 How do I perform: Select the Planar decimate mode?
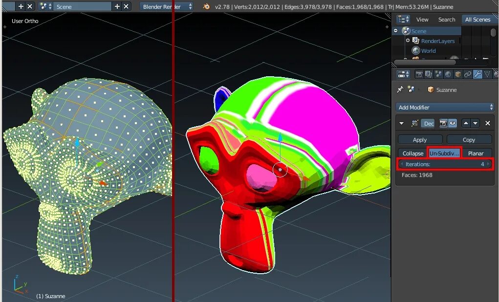click(476, 153)
